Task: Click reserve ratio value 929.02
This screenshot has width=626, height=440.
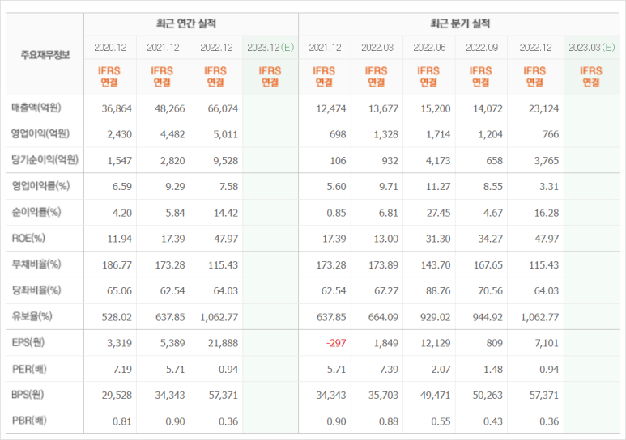Action: pyautogui.click(x=436, y=317)
